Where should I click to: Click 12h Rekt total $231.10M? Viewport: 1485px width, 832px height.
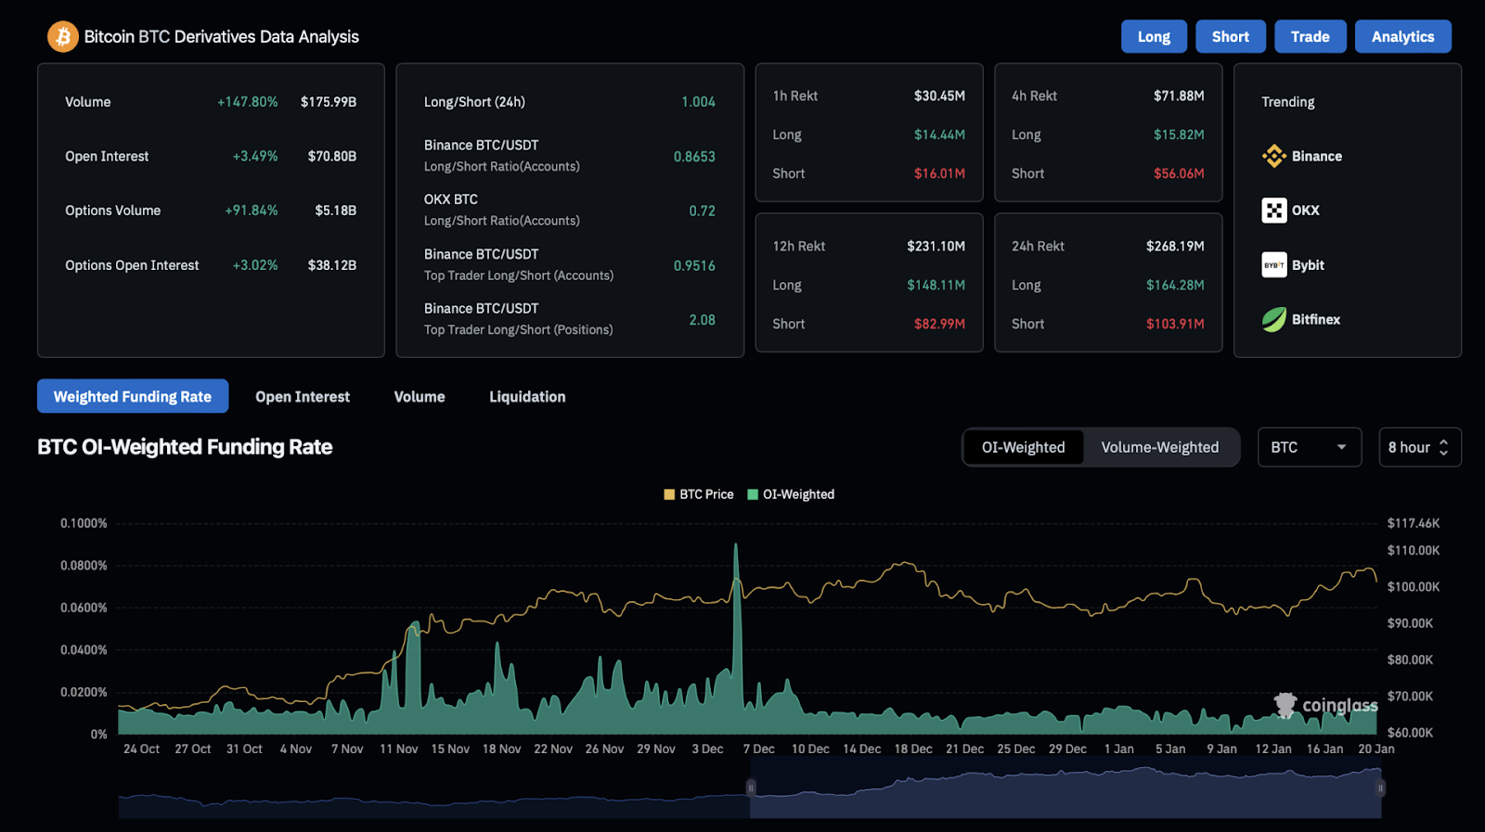click(x=936, y=246)
